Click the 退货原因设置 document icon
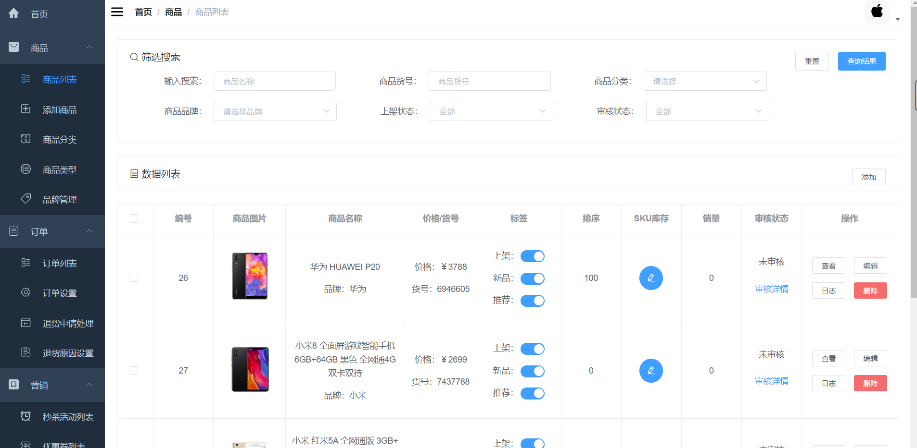The width and height of the screenshot is (917, 448). tap(26, 352)
